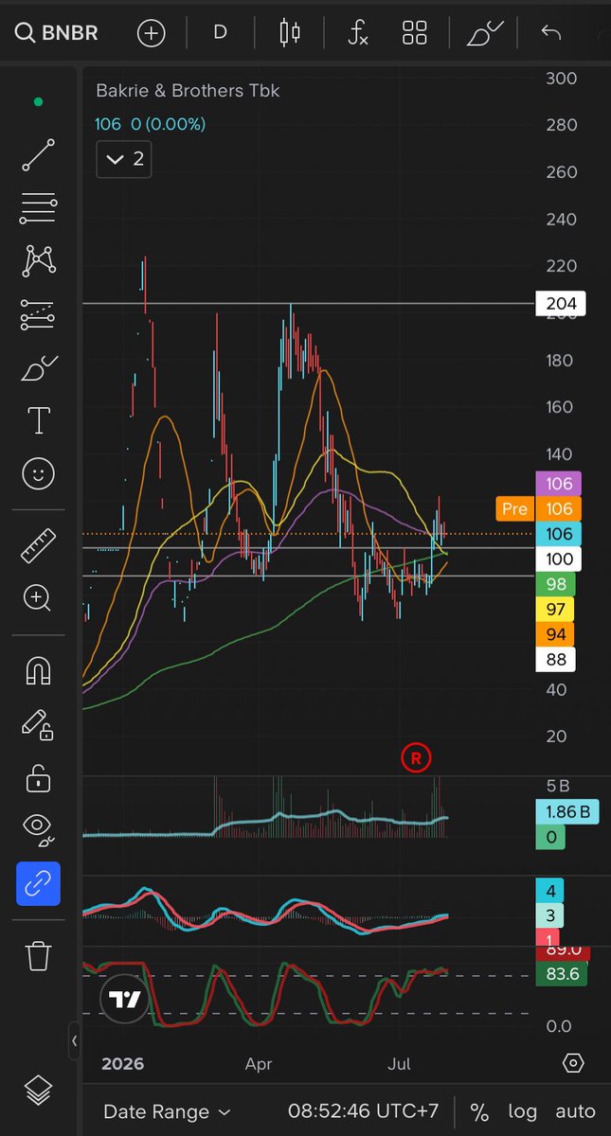This screenshot has width=611, height=1136.
Task: Toggle stay in drawing mode pencil lock
Action: (x=38, y=725)
